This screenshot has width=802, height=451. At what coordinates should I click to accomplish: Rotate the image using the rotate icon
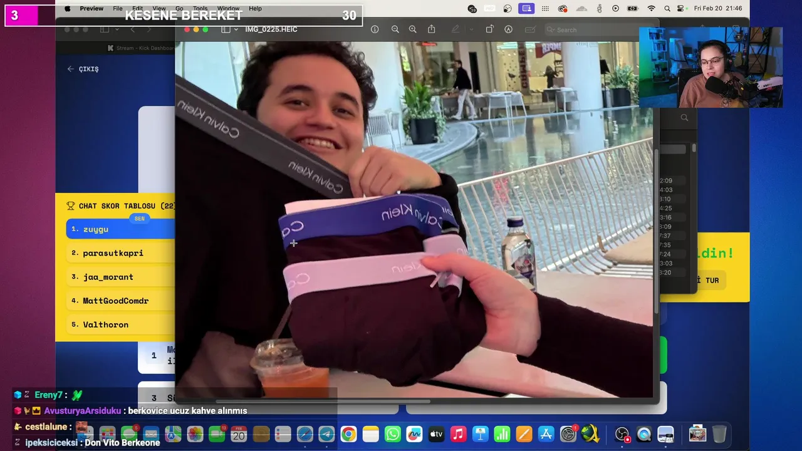coord(489,29)
